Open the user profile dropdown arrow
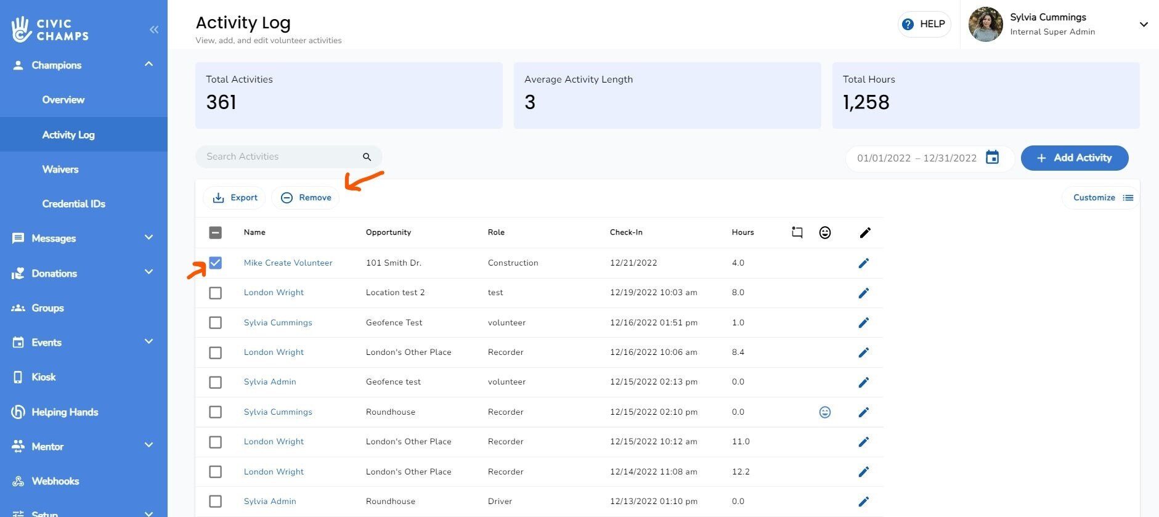1159x517 pixels. point(1143,25)
